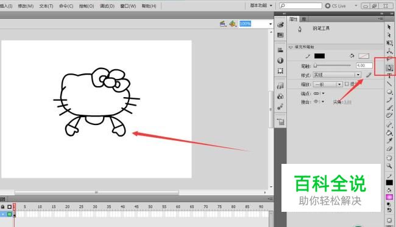396x227 pixels.
Task: Open the Motion Presets panel icon
Action: pyautogui.click(x=280, y=107)
